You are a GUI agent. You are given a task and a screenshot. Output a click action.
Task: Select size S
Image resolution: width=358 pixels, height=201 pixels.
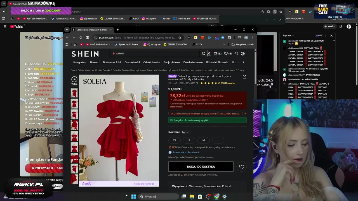(x=189, y=140)
